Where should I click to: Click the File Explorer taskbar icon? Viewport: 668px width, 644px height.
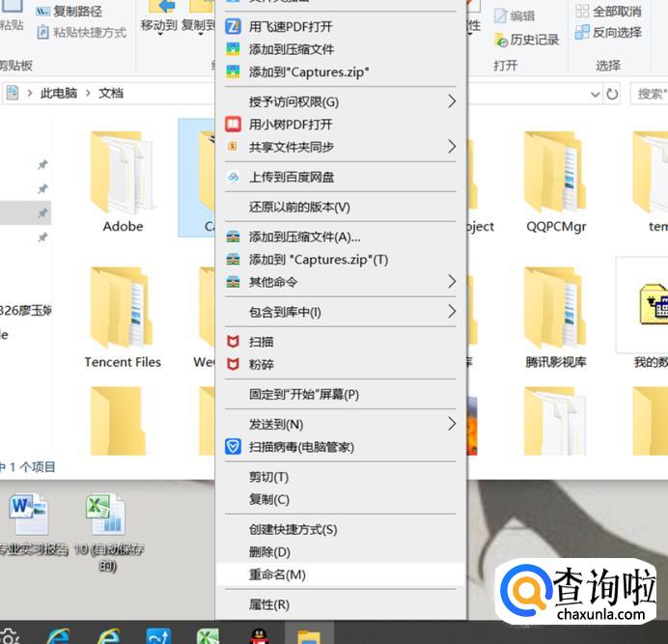[x=309, y=636]
